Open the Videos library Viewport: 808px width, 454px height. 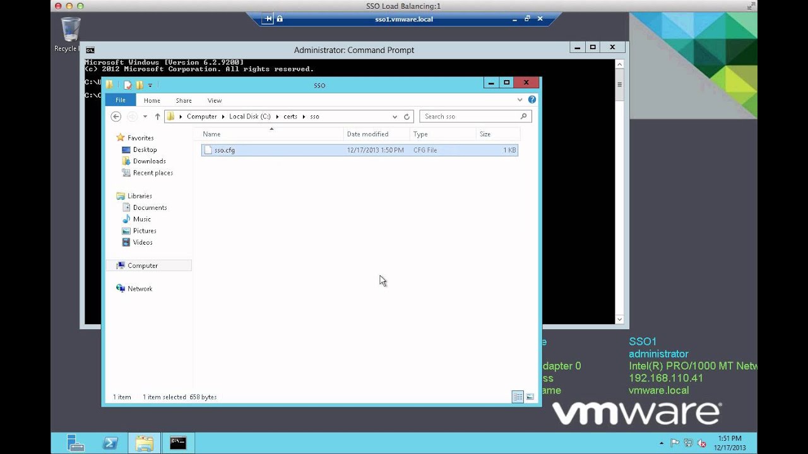click(143, 242)
